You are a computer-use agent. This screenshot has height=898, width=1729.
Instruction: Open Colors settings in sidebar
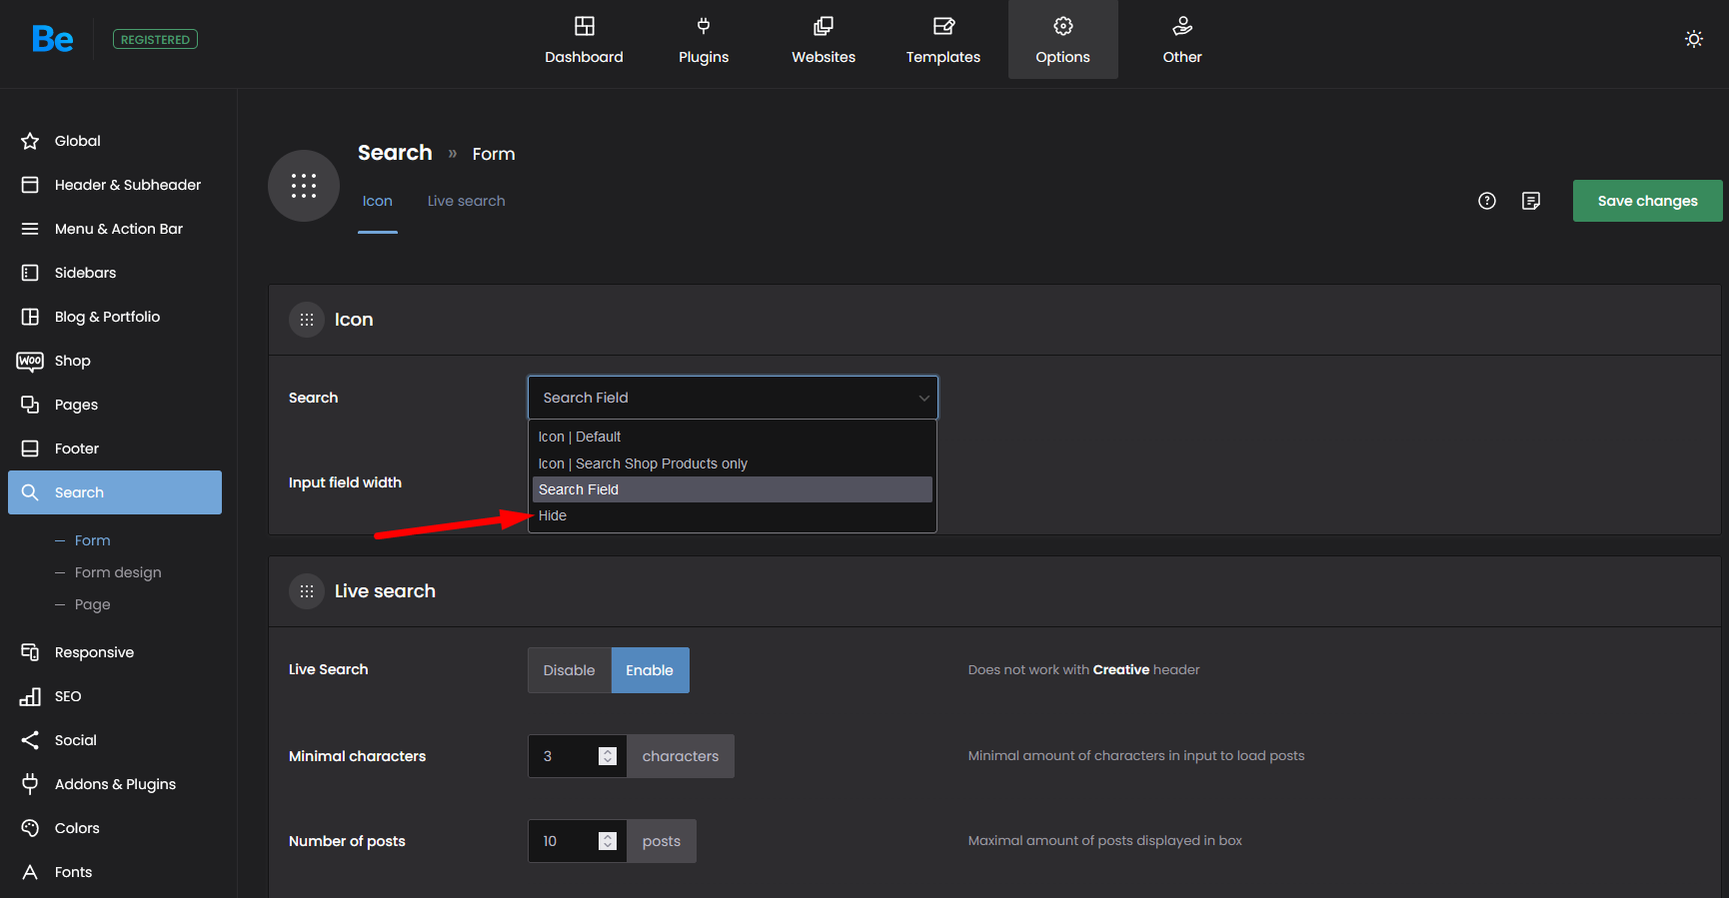coord(115,828)
